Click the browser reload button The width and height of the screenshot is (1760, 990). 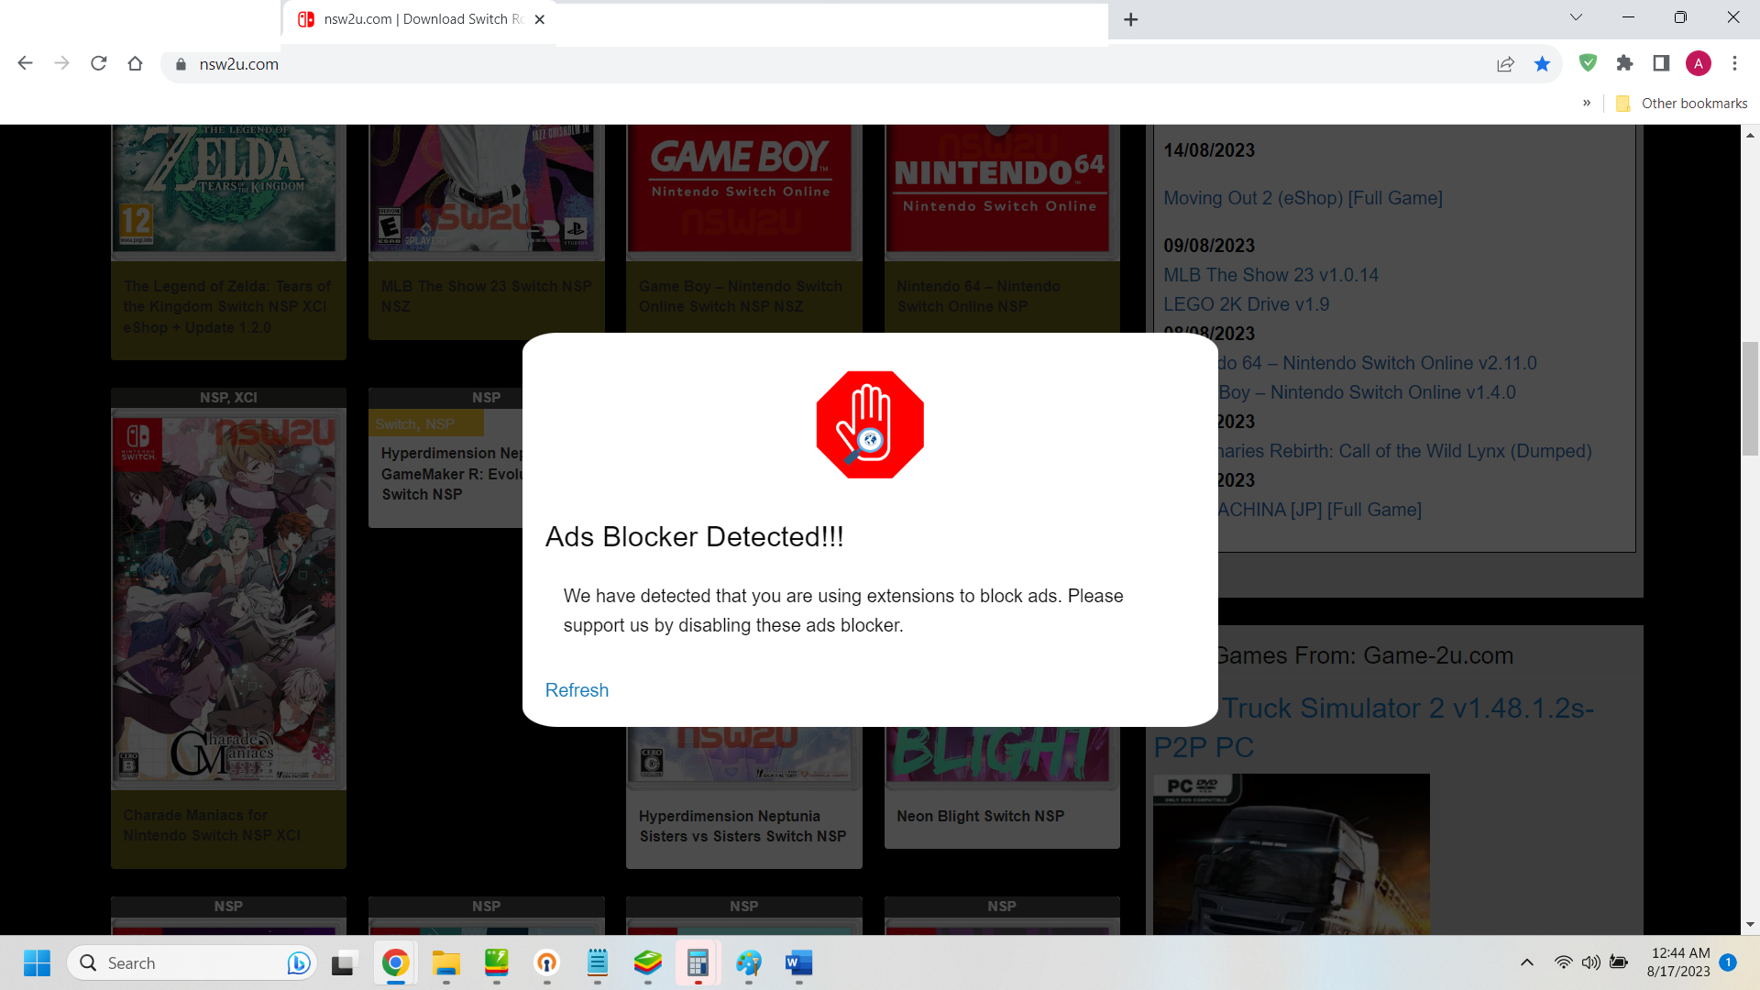pyautogui.click(x=99, y=63)
